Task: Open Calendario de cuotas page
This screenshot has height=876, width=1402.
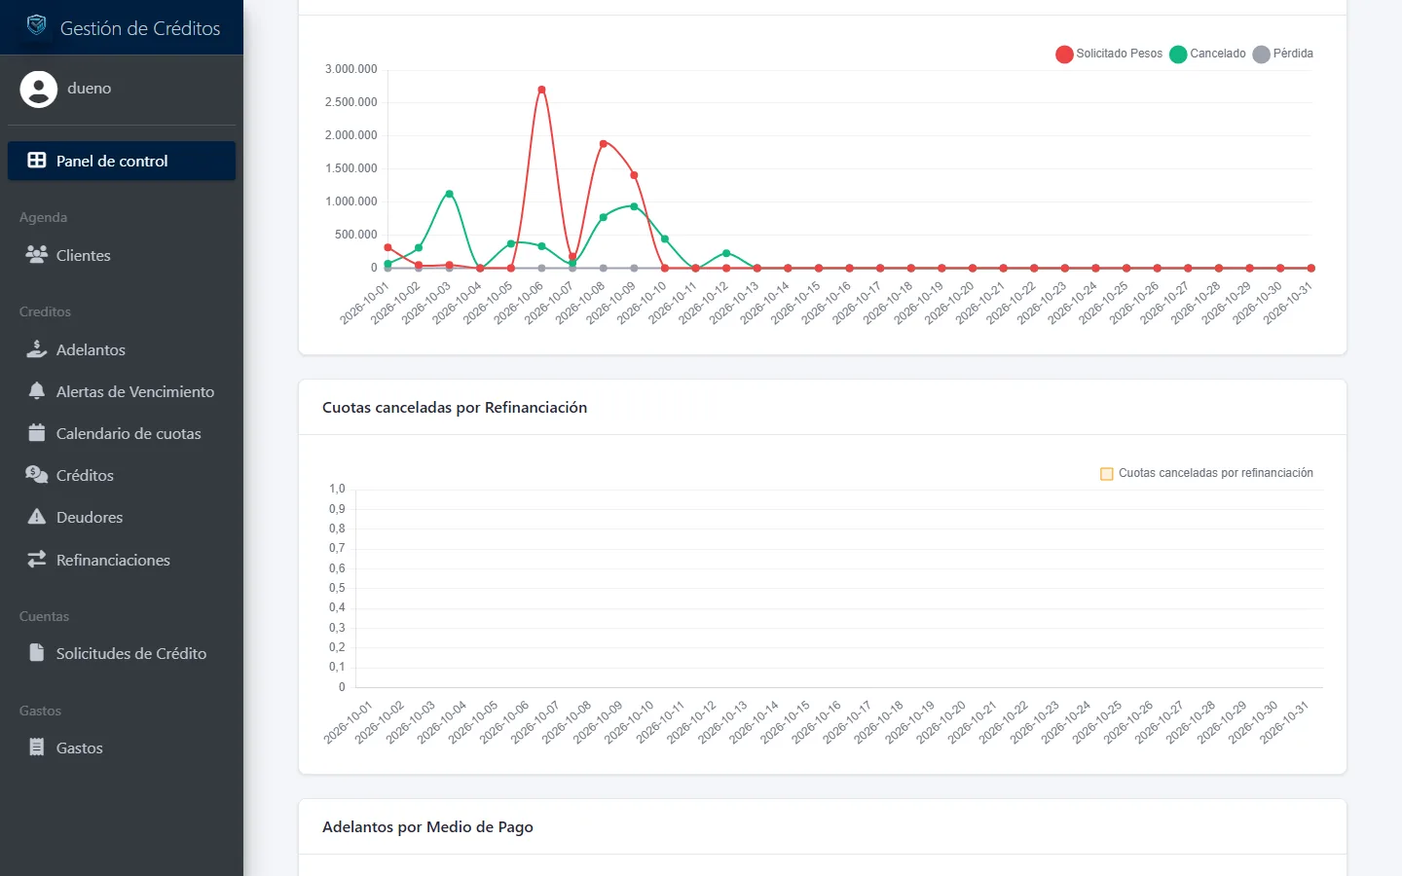Action: pos(122,433)
